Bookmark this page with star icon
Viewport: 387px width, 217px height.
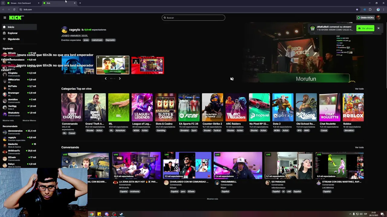coord(357,9)
